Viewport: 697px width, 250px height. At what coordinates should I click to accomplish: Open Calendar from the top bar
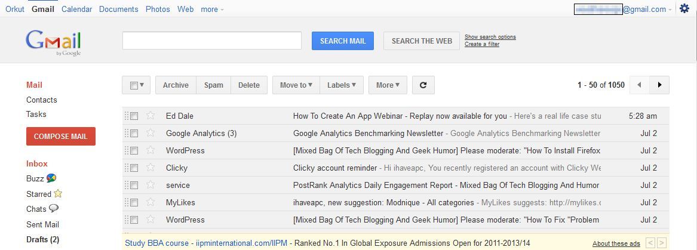(77, 10)
